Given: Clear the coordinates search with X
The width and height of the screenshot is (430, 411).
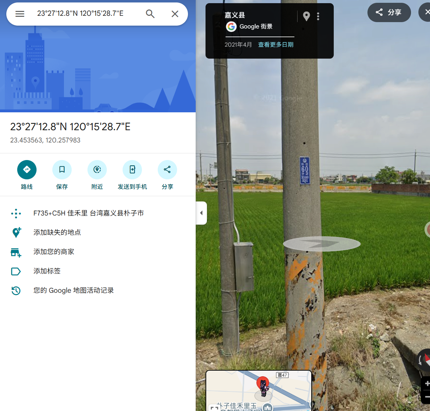Looking at the screenshot, I should [175, 14].
